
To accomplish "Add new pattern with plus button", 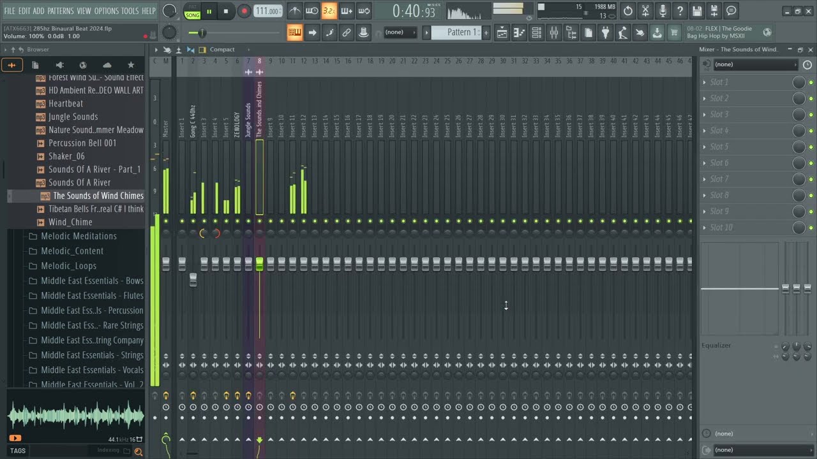I will [x=486, y=33].
